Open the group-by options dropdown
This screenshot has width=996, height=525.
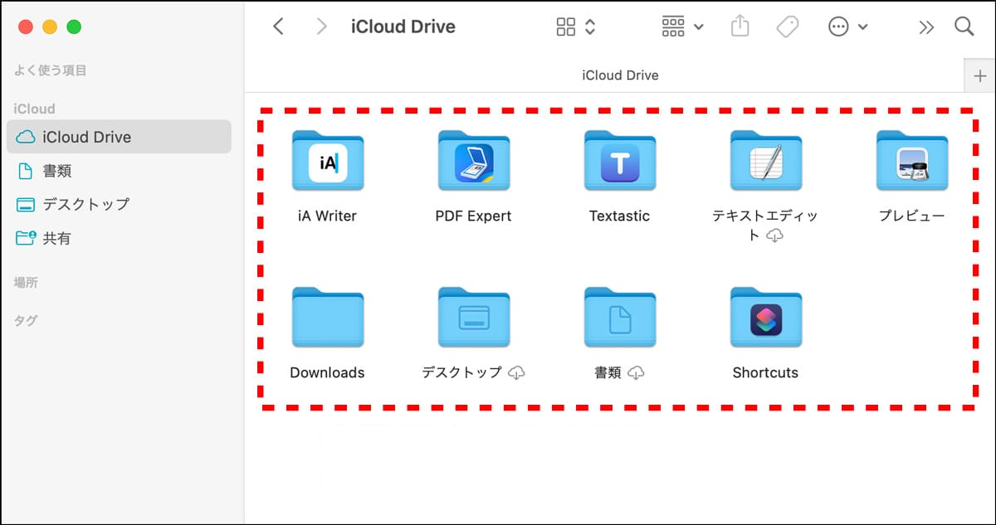[682, 27]
